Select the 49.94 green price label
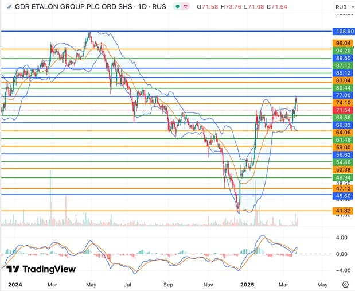Image resolution: width=355 pixels, height=291 pixels. click(x=343, y=177)
